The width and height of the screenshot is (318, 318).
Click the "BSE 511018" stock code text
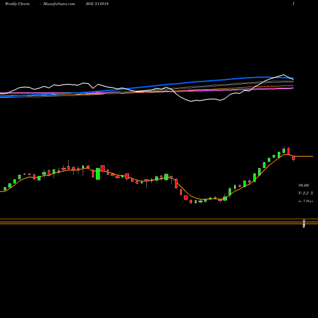[x=97, y=4]
